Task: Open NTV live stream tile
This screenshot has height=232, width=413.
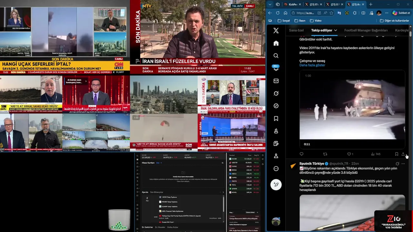Action: point(198,37)
